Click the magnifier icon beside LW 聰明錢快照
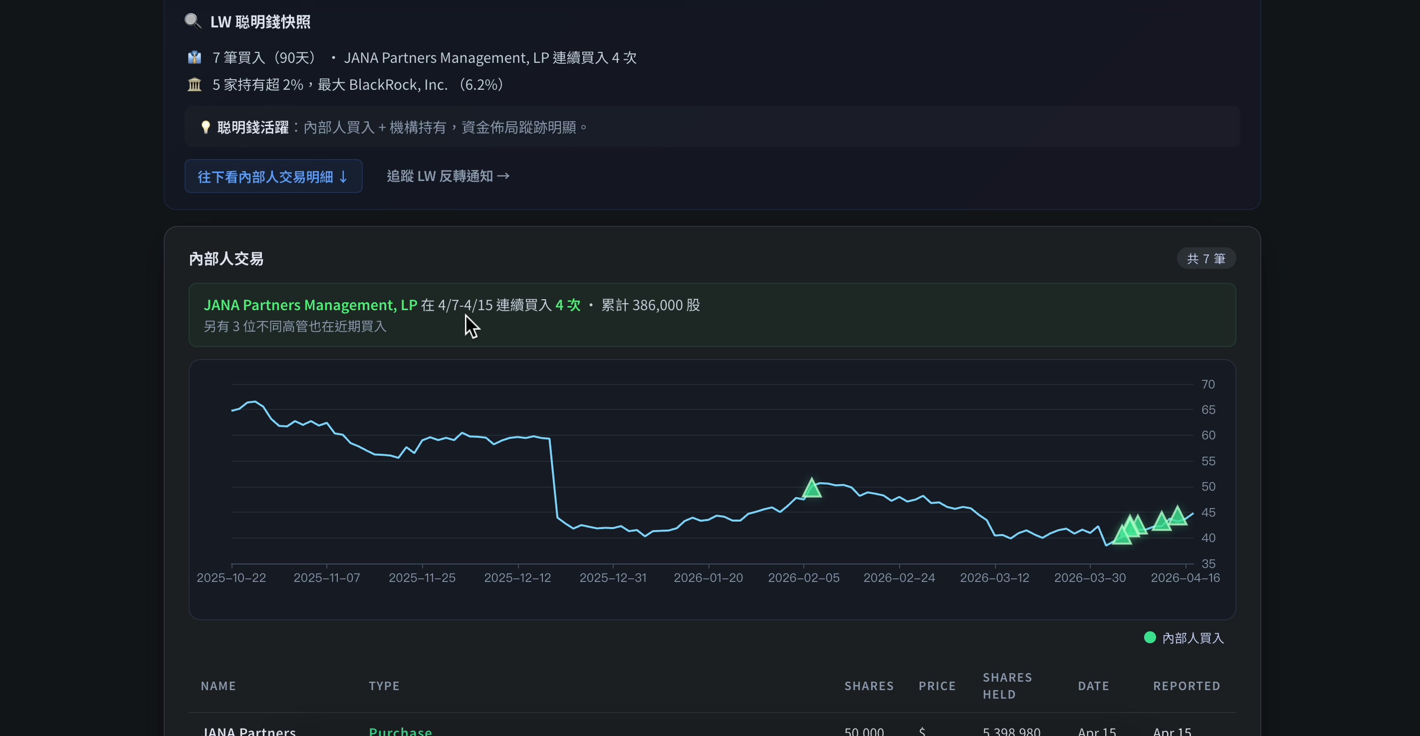Image resolution: width=1420 pixels, height=736 pixels. [x=193, y=21]
